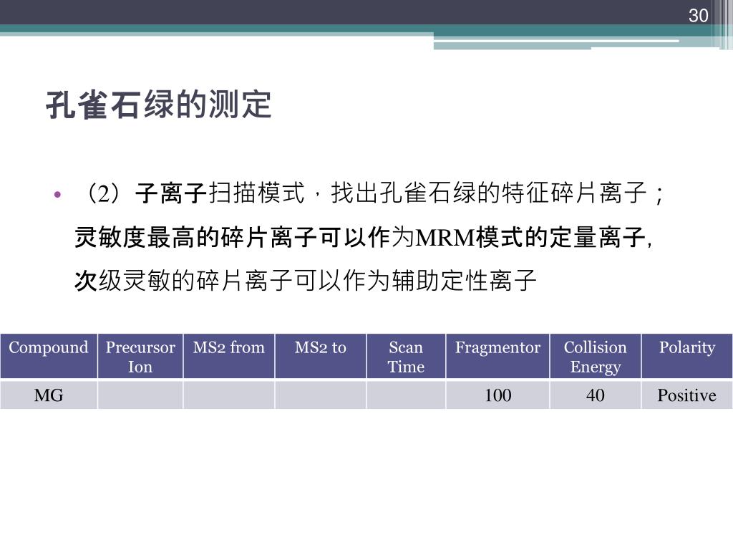Select the MG compound cell
The height and width of the screenshot is (550, 733).
tap(49, 395)
